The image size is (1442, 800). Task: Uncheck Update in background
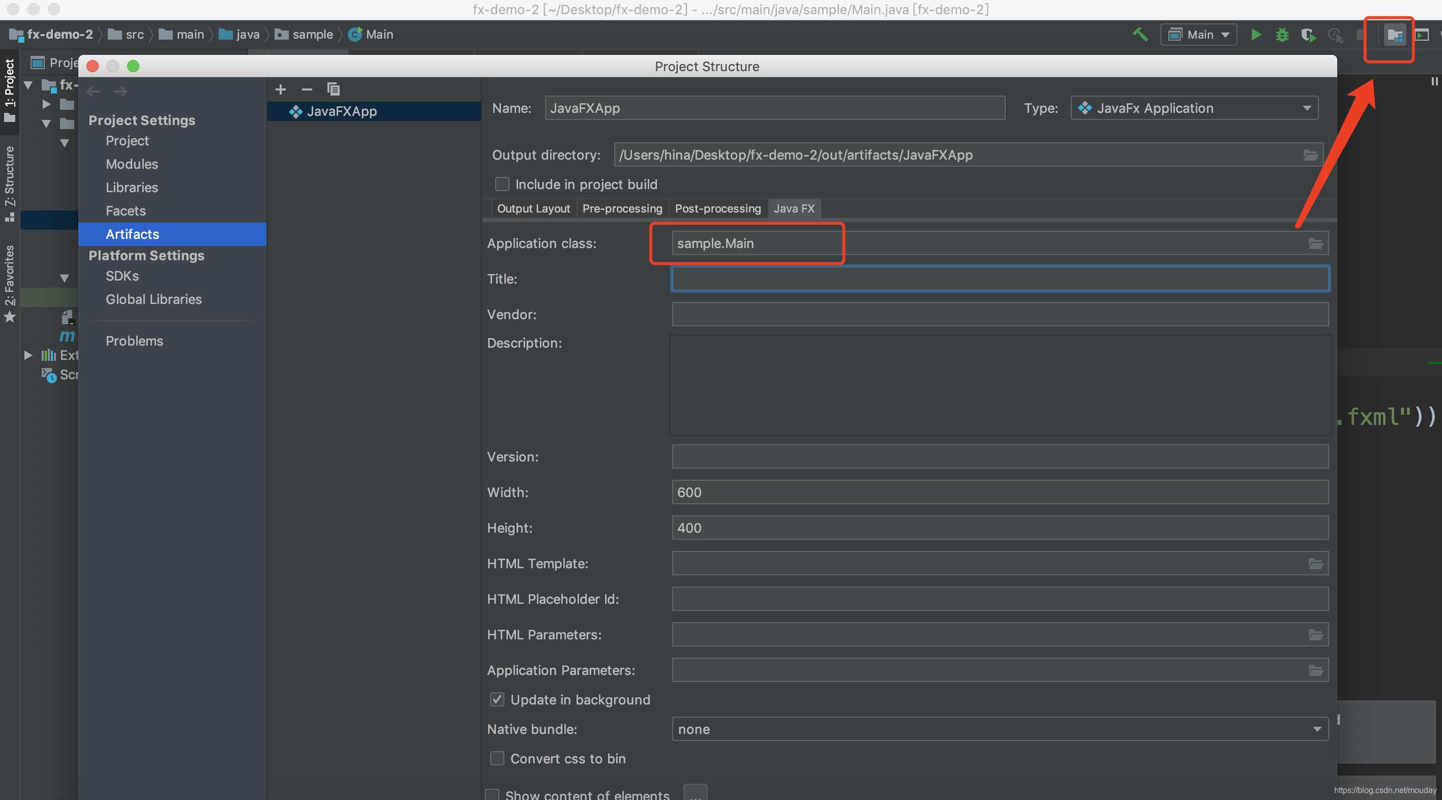tap(497, 699)
